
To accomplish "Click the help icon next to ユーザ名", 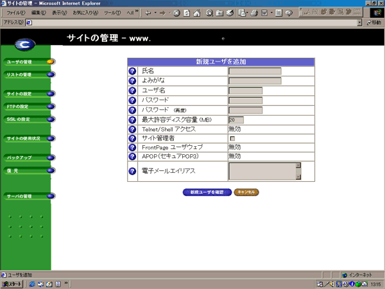I will [133, 91].
